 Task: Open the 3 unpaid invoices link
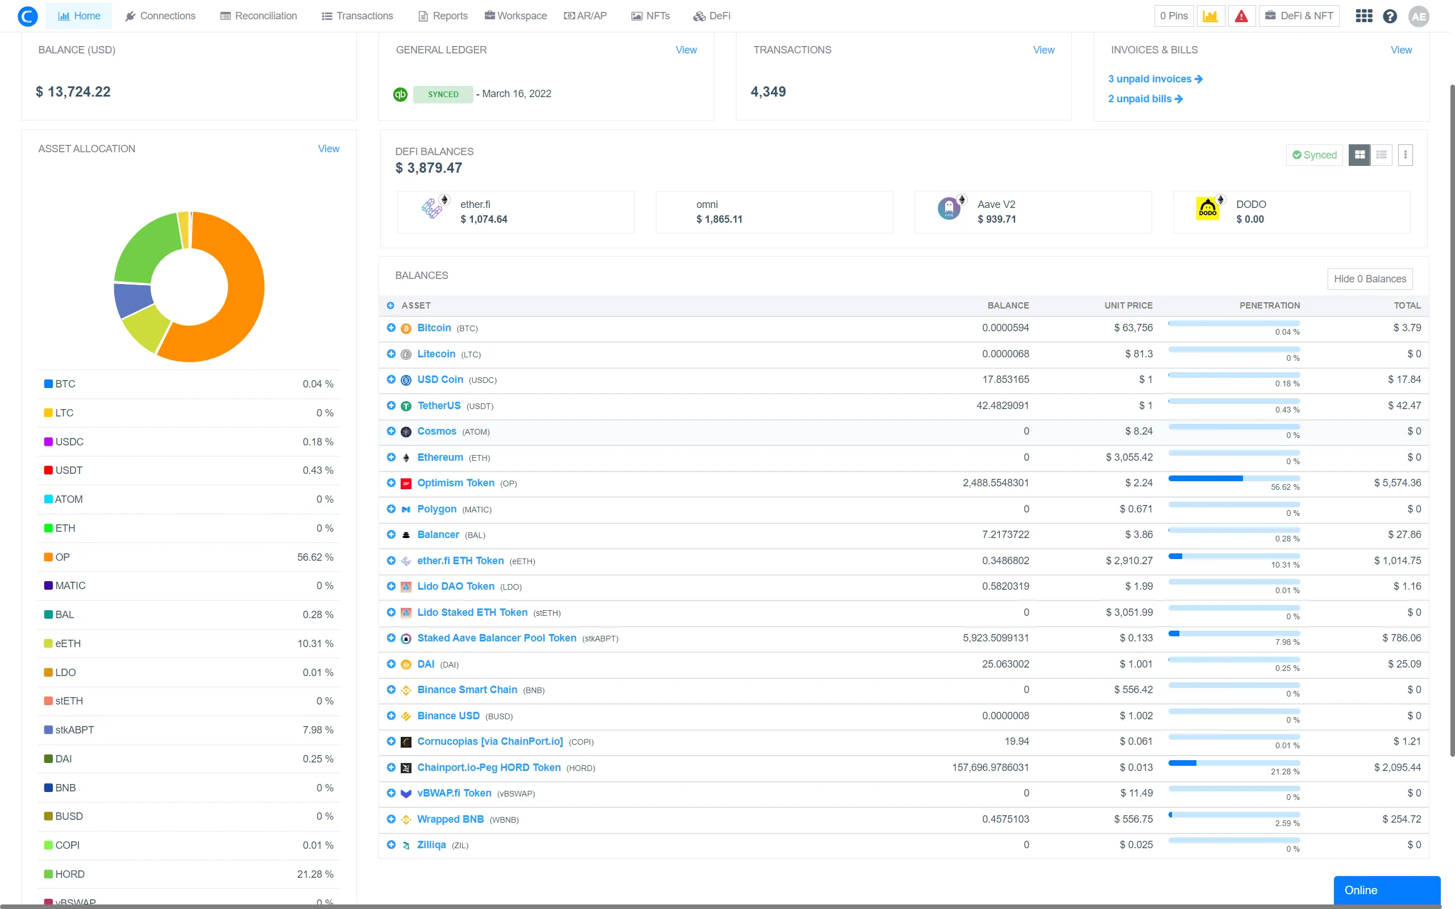[1155, 80]
